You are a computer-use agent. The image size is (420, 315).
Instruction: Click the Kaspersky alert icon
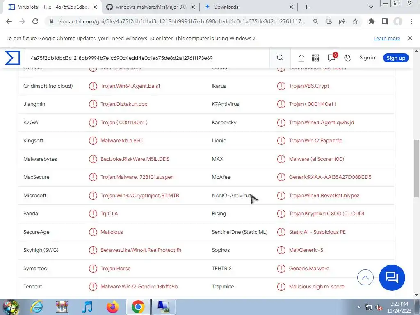pyautogui.click(x=281, y=122)
